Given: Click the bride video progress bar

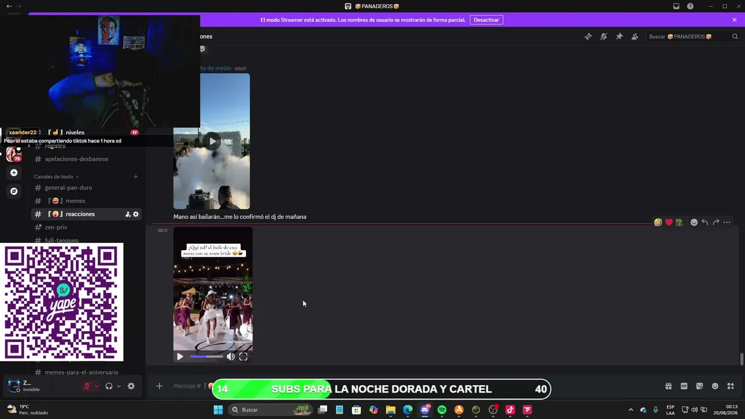Looking at the screenshot, I should (207, 357).
